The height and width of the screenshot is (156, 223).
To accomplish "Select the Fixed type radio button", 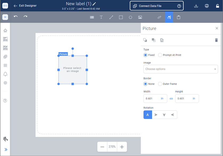I will pos(146,55).
